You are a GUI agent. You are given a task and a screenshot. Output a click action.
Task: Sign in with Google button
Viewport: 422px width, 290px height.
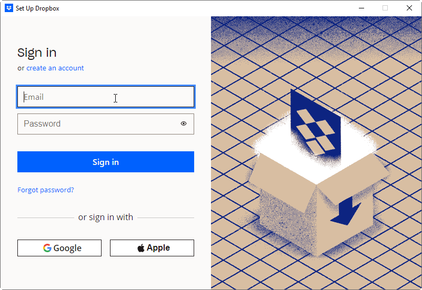(59, 248)
